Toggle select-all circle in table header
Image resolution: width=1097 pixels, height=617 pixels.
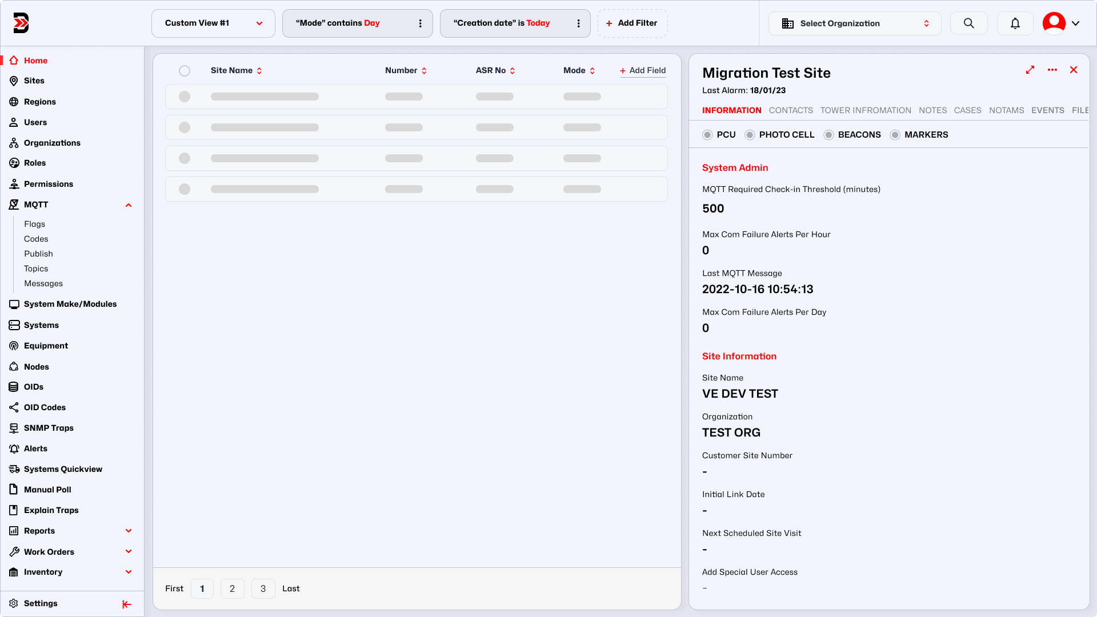coord(185,71)
